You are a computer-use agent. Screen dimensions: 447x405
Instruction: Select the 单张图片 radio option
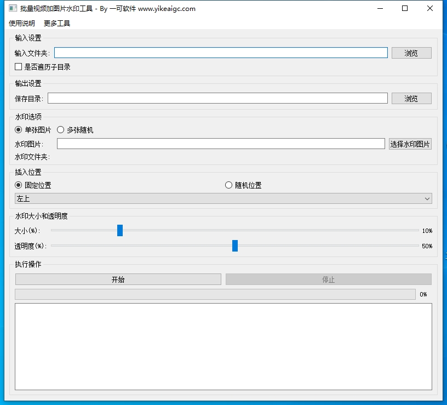click(19, 130)
